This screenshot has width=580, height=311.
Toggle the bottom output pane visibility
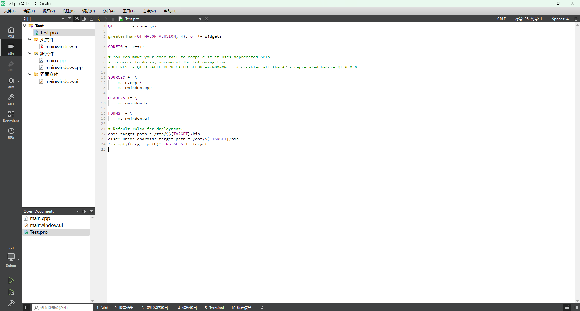point(567,307)
